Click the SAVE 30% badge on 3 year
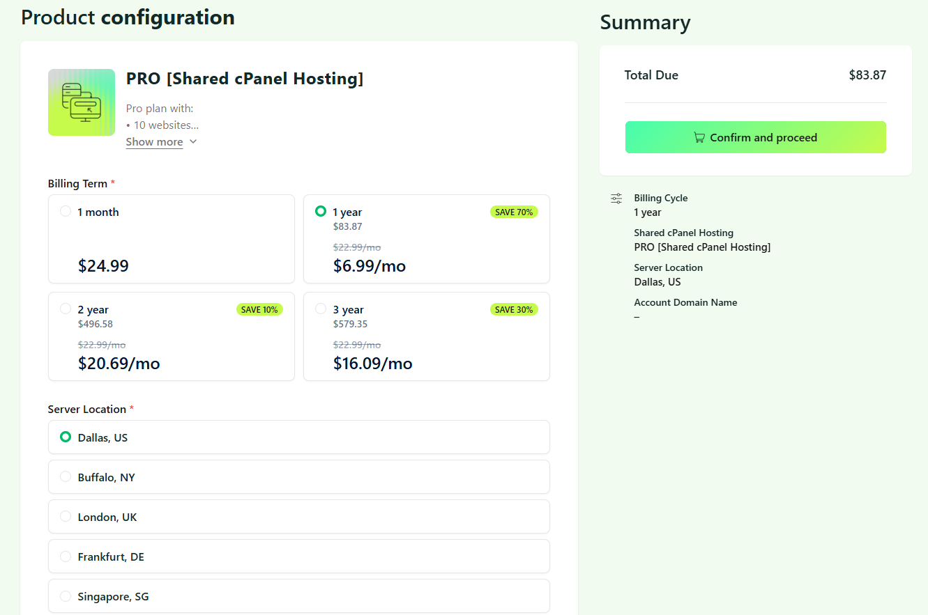Screen dimensions: 928x615 [515, 310]
